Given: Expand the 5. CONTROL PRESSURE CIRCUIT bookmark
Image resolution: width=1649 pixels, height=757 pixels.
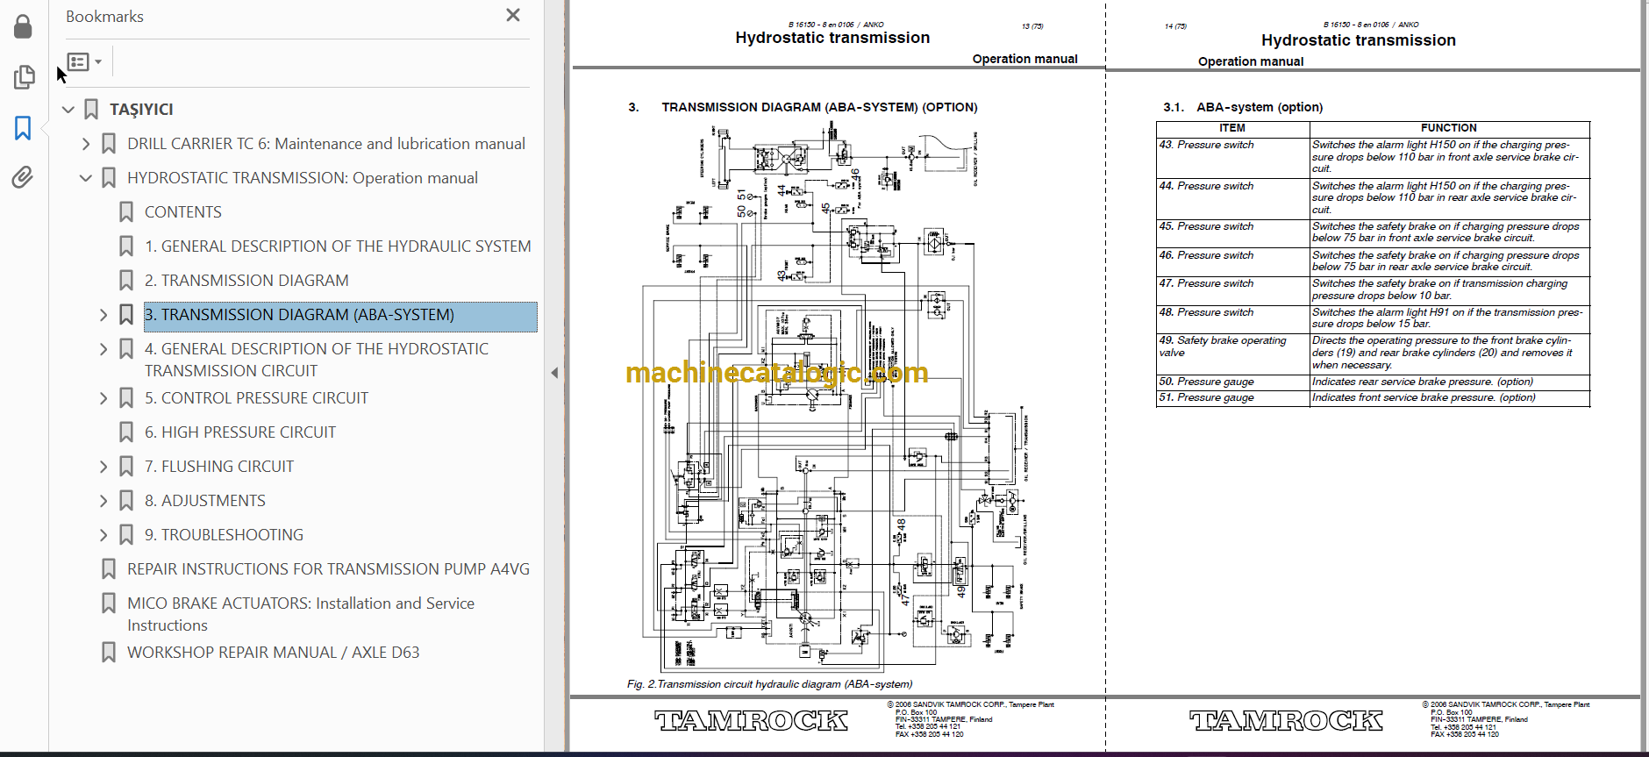Looking at the screenshot, I should 104,398.
